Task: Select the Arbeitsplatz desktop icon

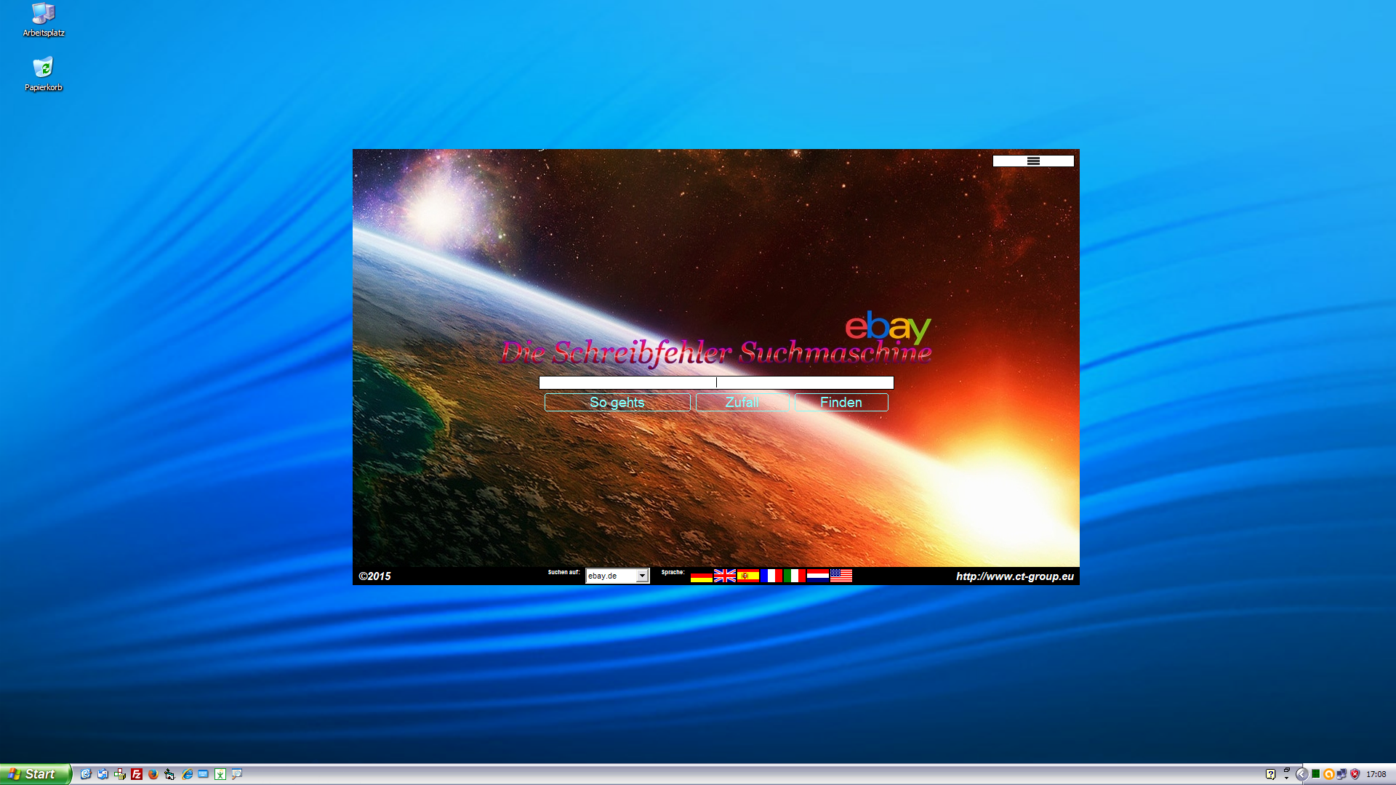Action: (x=44, y=20)
